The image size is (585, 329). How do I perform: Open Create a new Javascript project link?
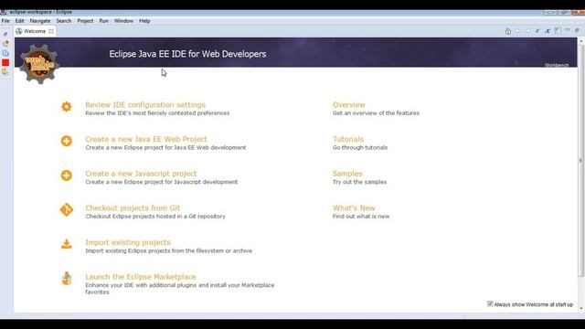(141, 174)
